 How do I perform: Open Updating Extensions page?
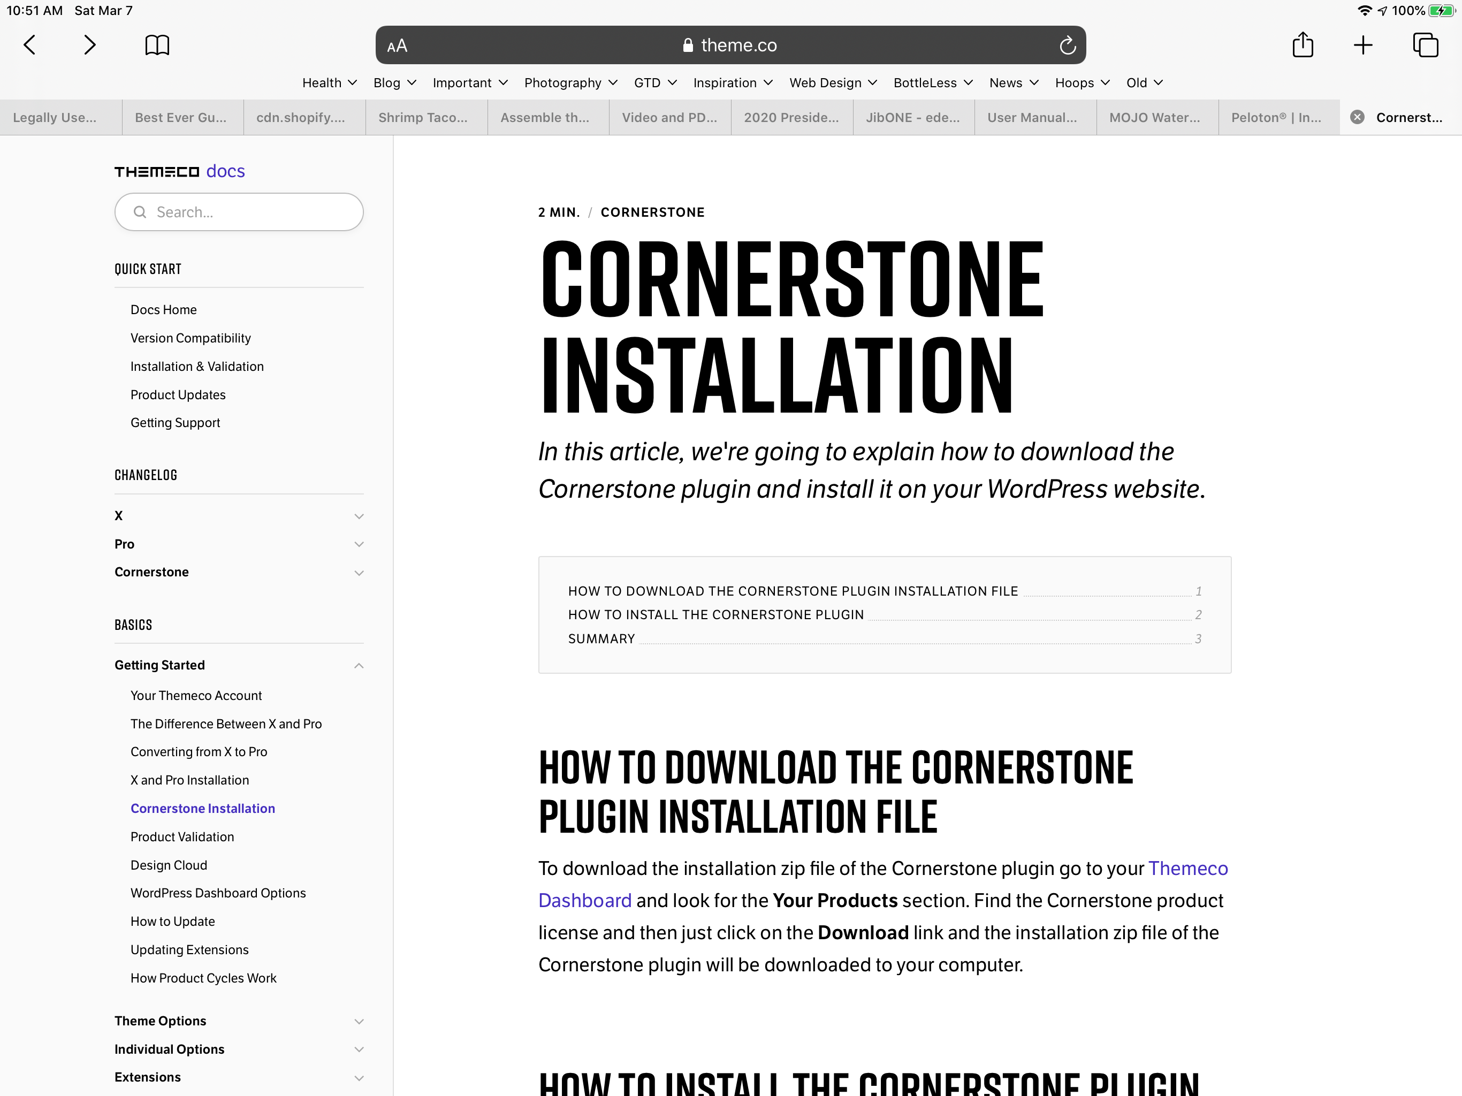tap(189, 950)
